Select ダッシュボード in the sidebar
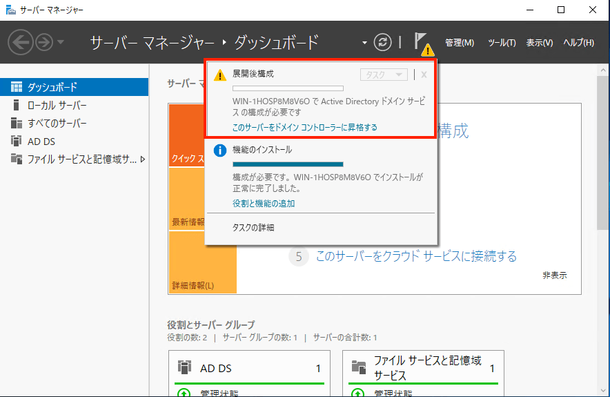This screenshot has height=397, width=610. [74, 87]
